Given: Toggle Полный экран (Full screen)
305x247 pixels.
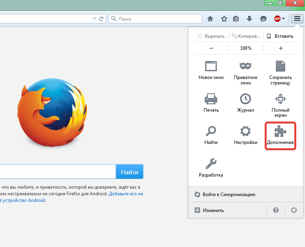Looking at the screenshot, I should tap(280, 105).
